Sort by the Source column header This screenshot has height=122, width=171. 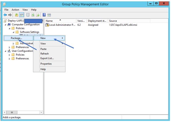(x=129, y=21)
